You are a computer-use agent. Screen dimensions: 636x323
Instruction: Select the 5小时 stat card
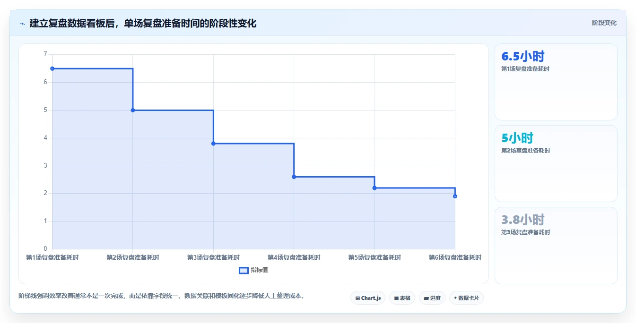point(556,164)
